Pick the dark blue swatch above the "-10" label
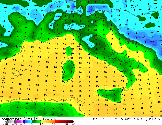Screen dimensions: 162x125 [x=24, y=122]
